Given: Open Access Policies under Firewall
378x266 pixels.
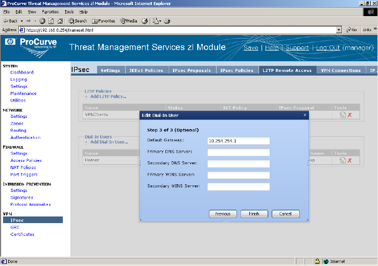Looking at the screenshot, I should 26,160.
